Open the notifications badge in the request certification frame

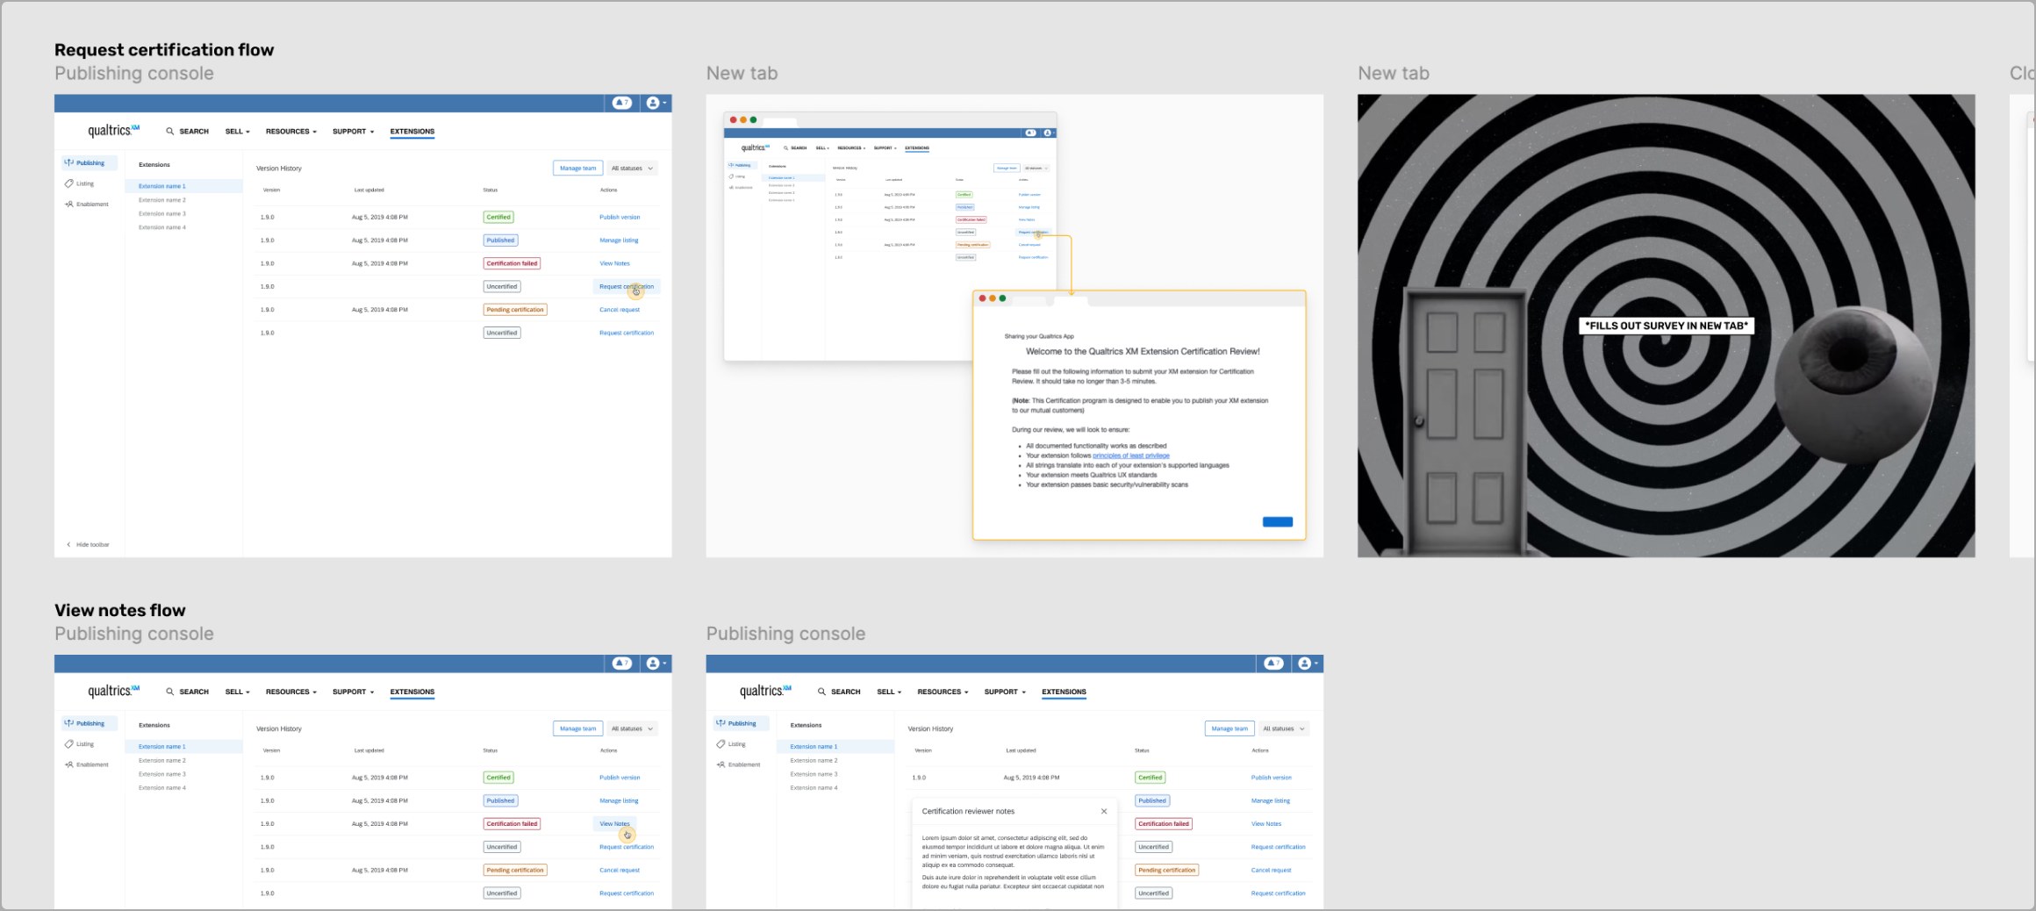(622, 103)
